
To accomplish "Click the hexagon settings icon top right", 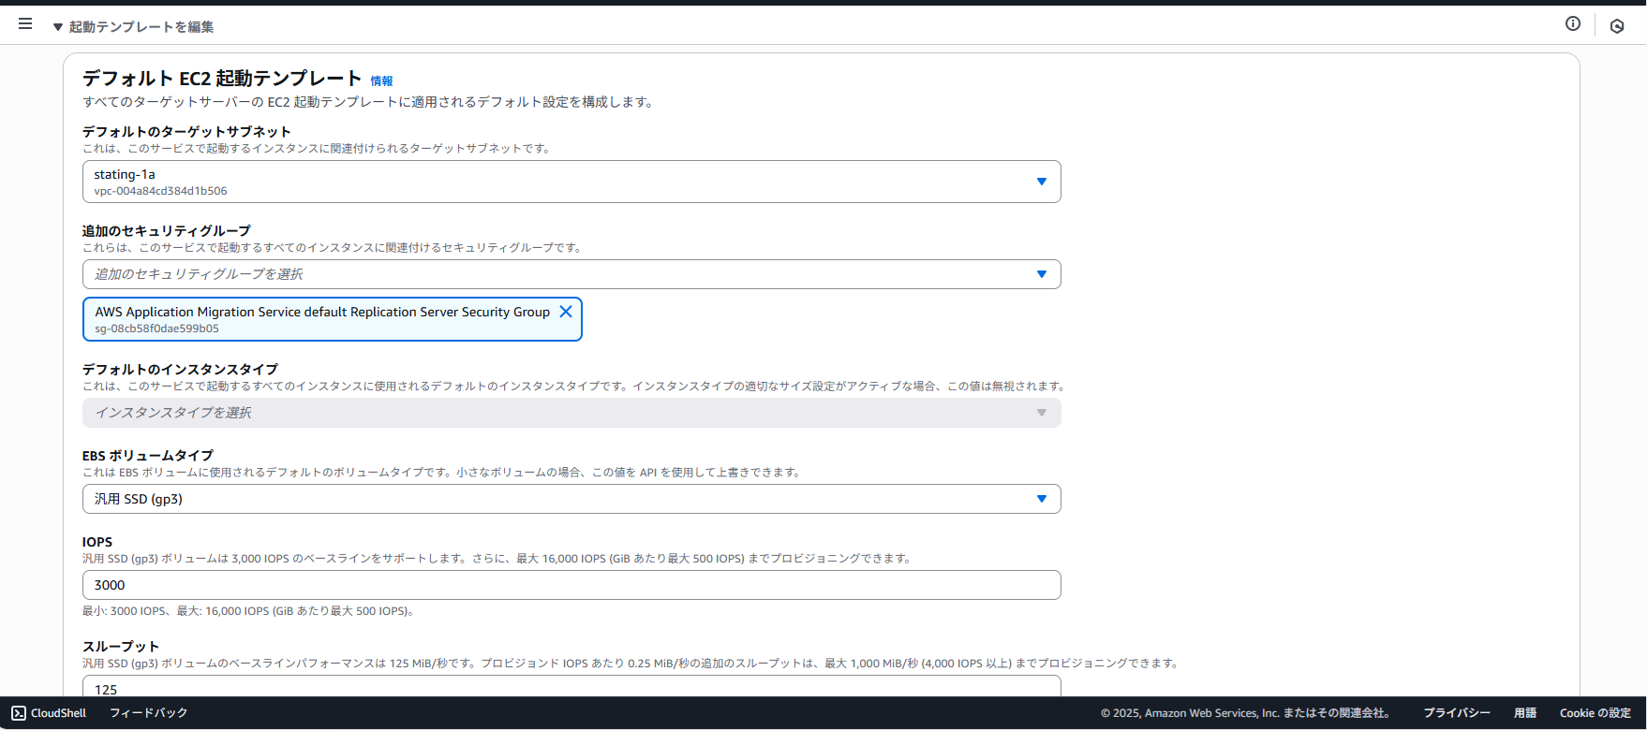I will (x=1617, y=26).
